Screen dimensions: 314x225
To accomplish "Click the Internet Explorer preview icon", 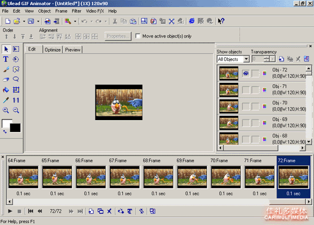I will click(x=192, y=21).
